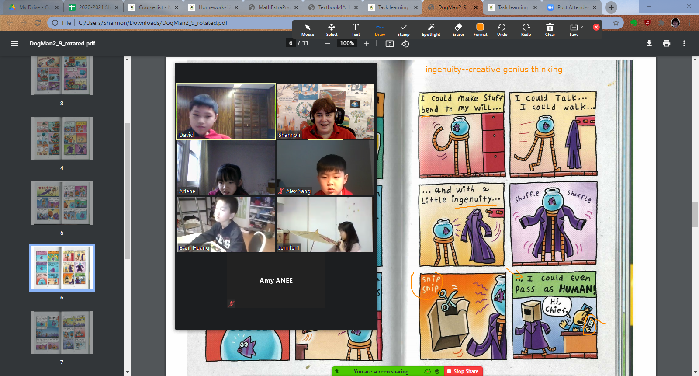The height and width of the screenshot is (376, 699).
Task: Select Evan Huang's video tile
Action: [x=226, y=224]
